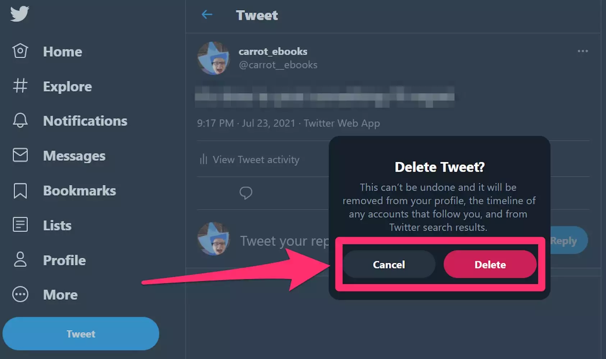Open the tweet's three-dot options menu

583,51
